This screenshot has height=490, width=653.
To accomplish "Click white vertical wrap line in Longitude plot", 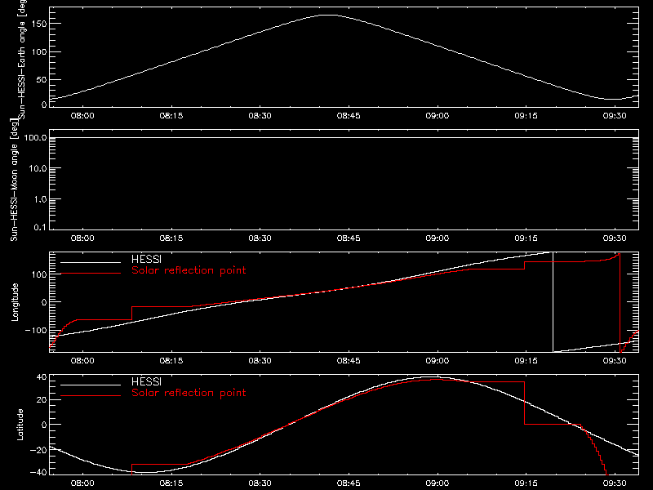I will pos(553,302).
